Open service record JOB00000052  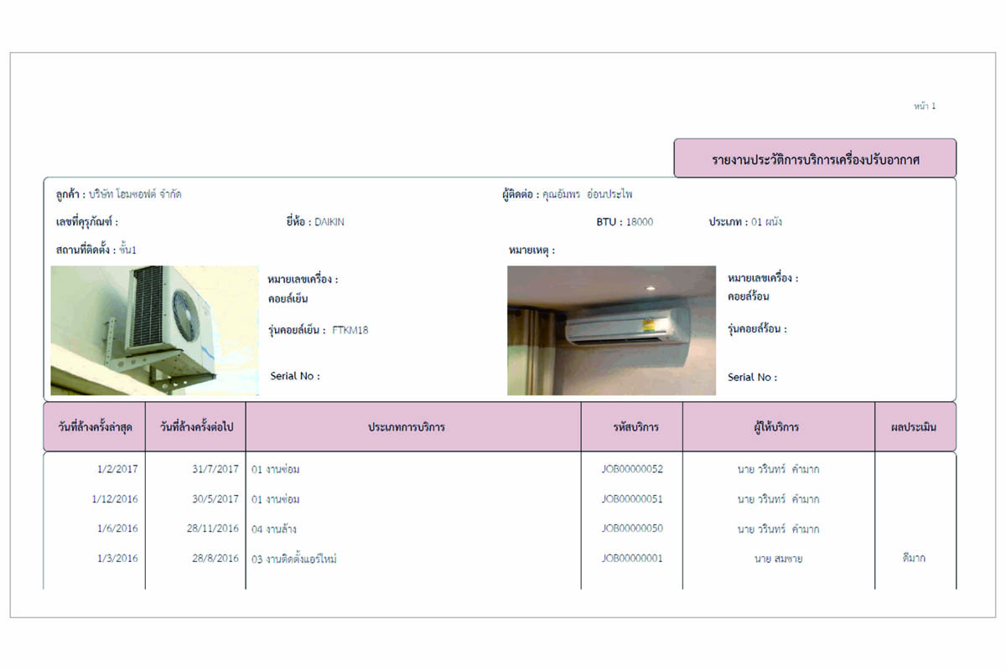point(633,469)
